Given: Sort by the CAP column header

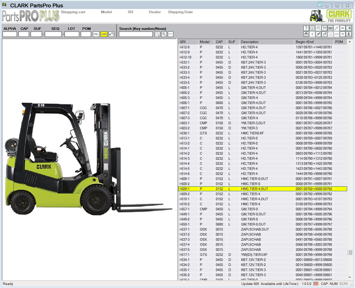Looking at the screenshot, I should click(220, 41).
